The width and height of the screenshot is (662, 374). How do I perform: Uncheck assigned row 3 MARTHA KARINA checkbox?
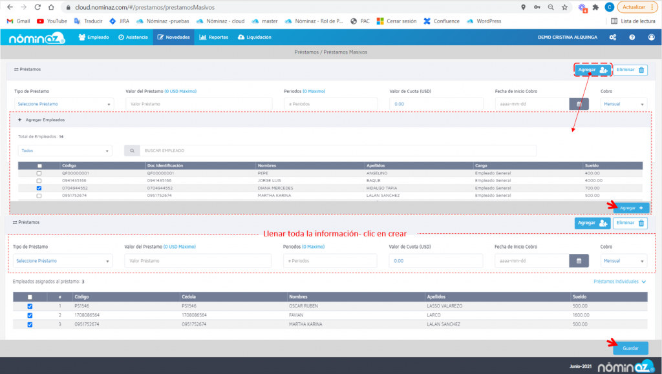[30, 325]
